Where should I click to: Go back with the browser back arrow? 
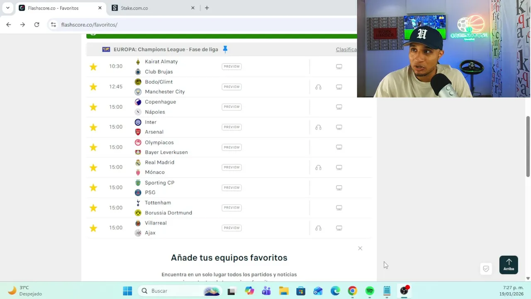coord(9,25)
